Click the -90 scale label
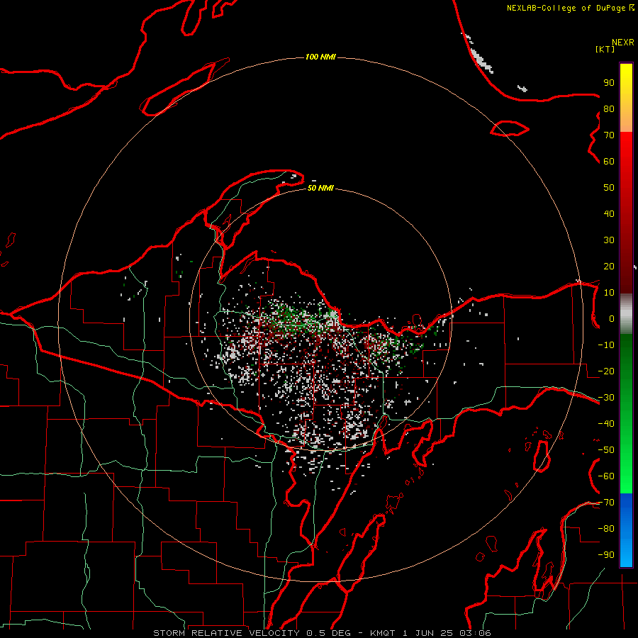This screenshot has height=638, width=638. tap(606, 555)
